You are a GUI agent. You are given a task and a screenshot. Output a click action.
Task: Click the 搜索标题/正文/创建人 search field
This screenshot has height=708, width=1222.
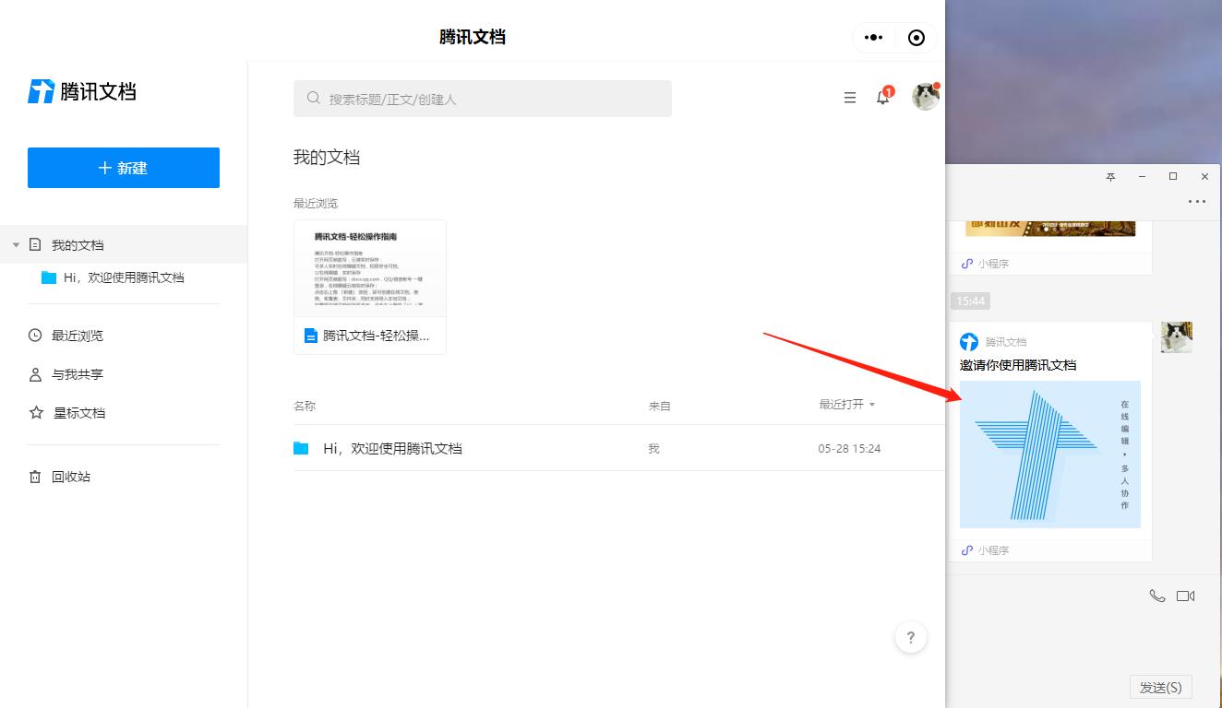click(482, 97)
